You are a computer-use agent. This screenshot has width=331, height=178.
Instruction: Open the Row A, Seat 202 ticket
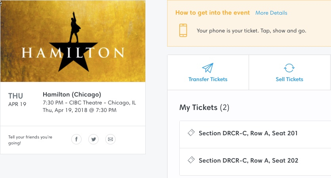tap(248, 161)
